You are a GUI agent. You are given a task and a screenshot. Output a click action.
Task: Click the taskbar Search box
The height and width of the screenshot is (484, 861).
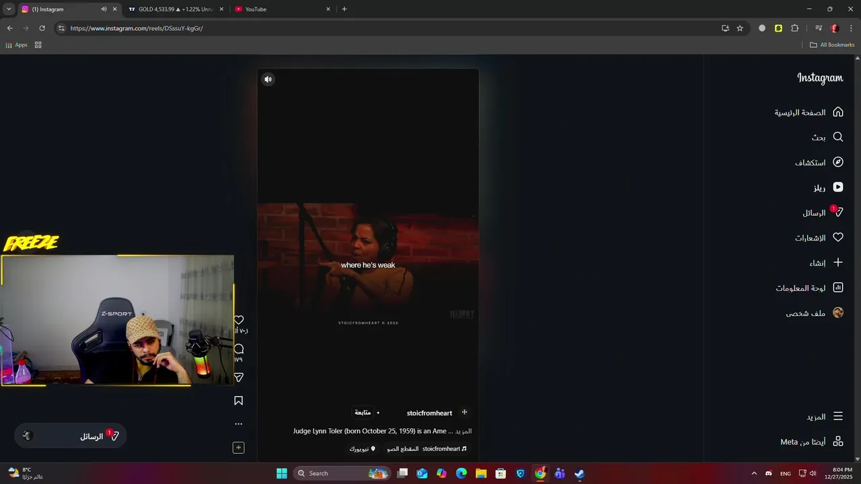coord(342,473)
